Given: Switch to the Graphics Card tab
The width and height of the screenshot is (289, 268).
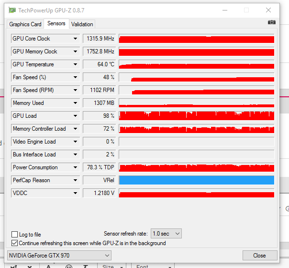Looking at the screenshot, I should click(25, 24).
